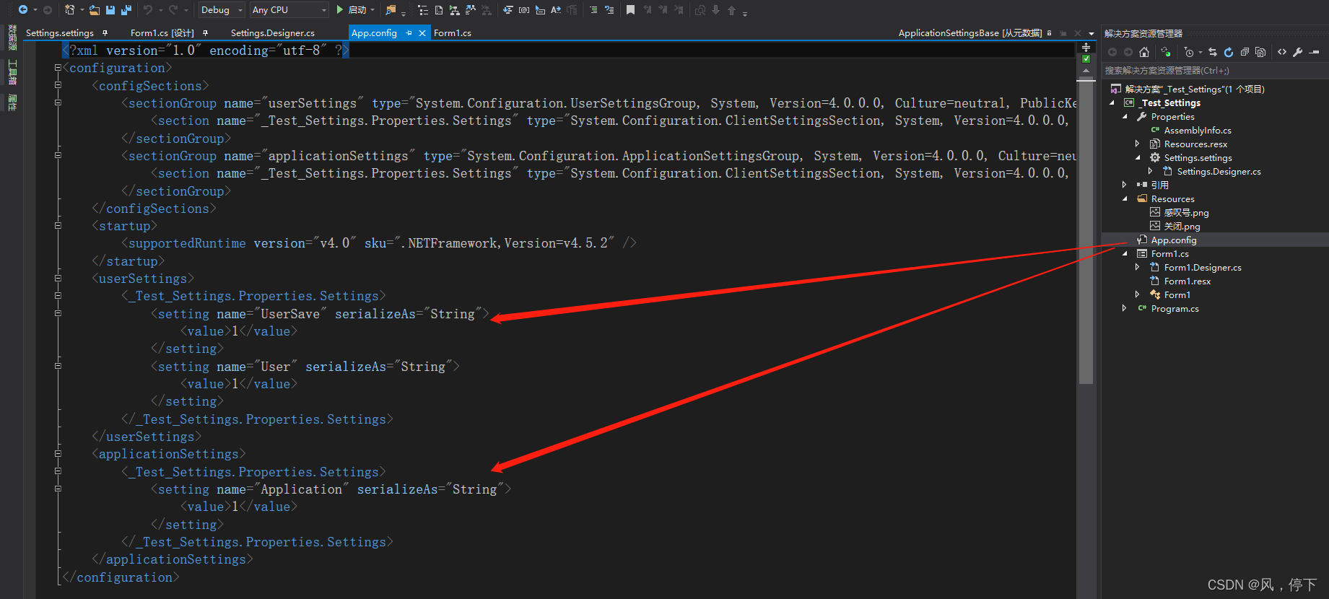The image size is (1329, 599).
Task: Select Form1.resx in the tree
Action: (x=1188, y=281)
